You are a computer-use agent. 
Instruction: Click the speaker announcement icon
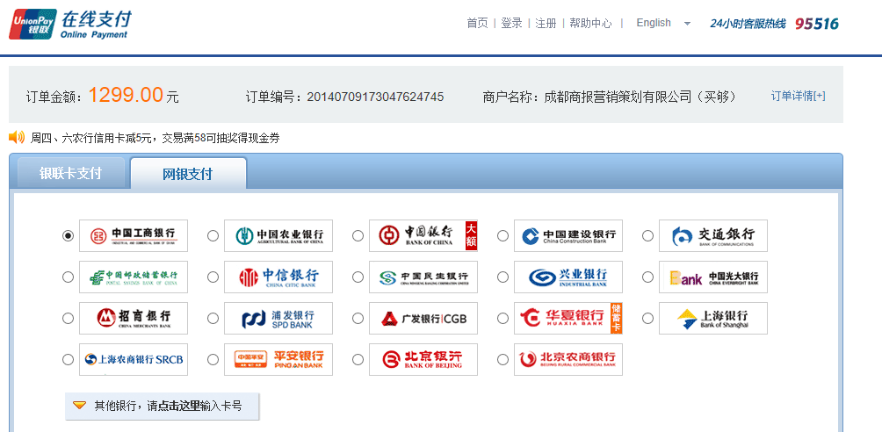[x=17, y=137]
